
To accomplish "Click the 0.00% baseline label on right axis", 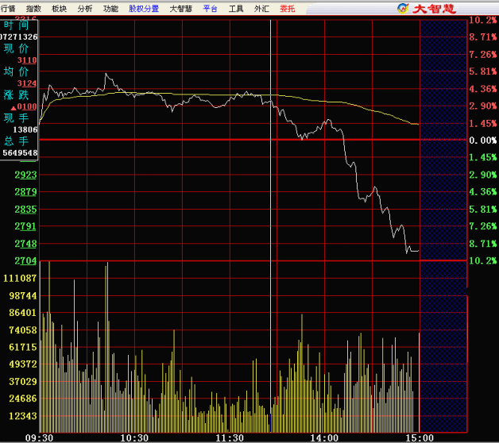I will [483, 141].
